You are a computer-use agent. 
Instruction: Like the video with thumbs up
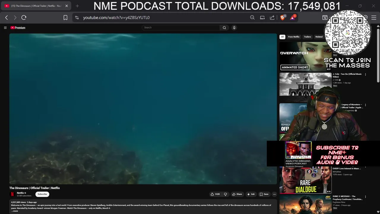(215, 194)
